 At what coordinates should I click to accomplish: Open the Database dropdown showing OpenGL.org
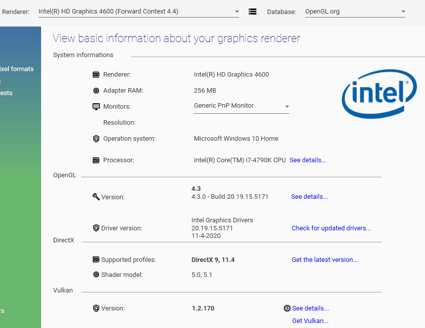point(355,12)
